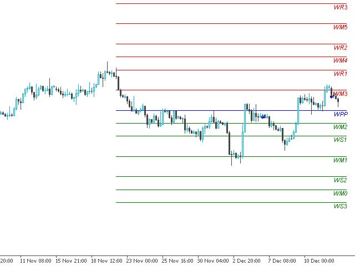355x266 pixels.
Task: Click the blue dot marker below WPP line
Action: [262, 117]
